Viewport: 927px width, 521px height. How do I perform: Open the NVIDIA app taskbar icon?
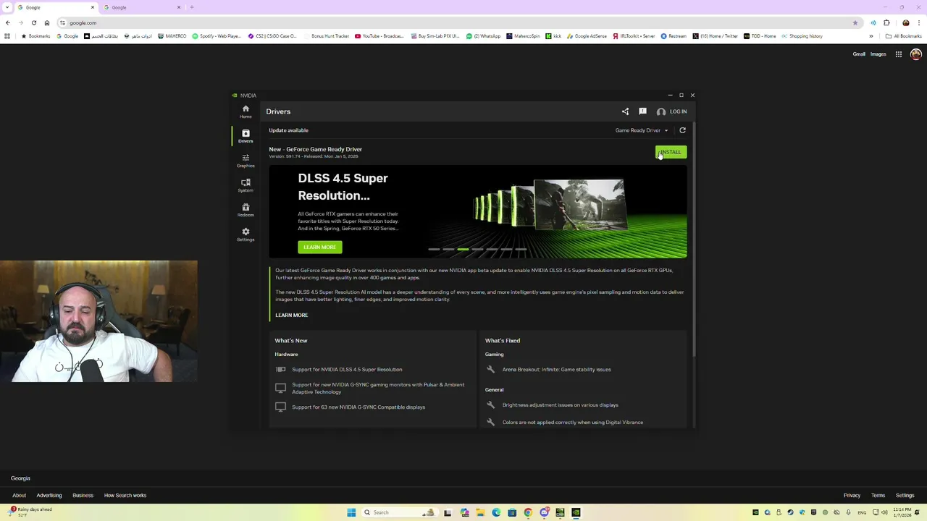576,512
